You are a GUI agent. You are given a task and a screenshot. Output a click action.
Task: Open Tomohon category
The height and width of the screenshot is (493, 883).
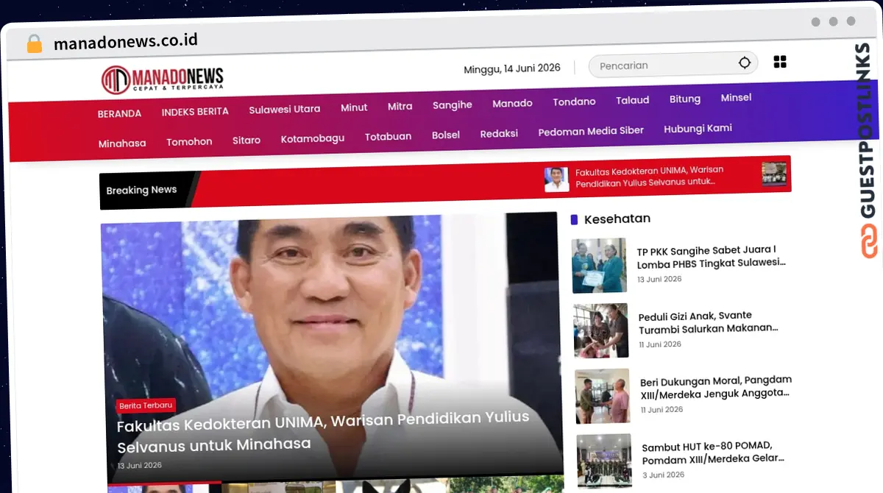click(x=189, y=142)
